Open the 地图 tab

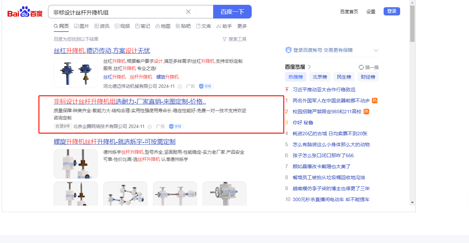[x=163, y=26]
